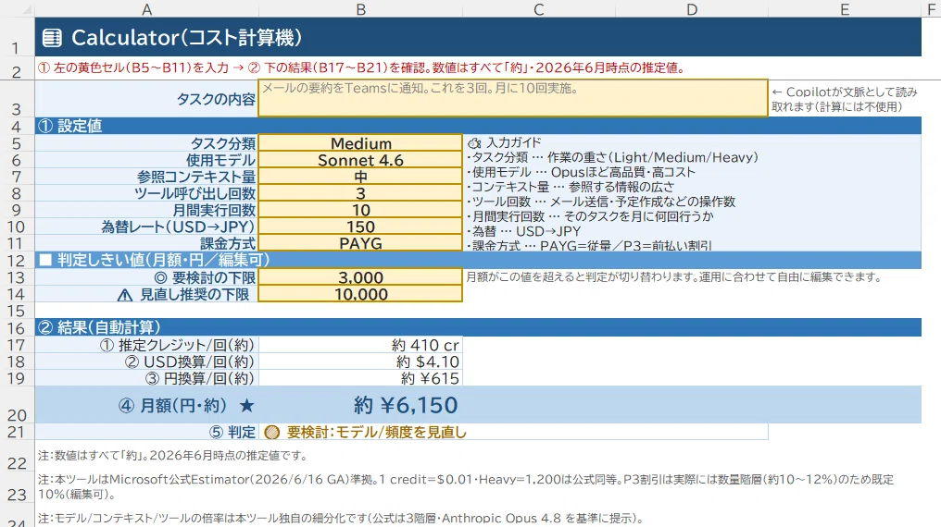Select column header B
This screenshot has width=941, height=527.
tap(360, 9)
